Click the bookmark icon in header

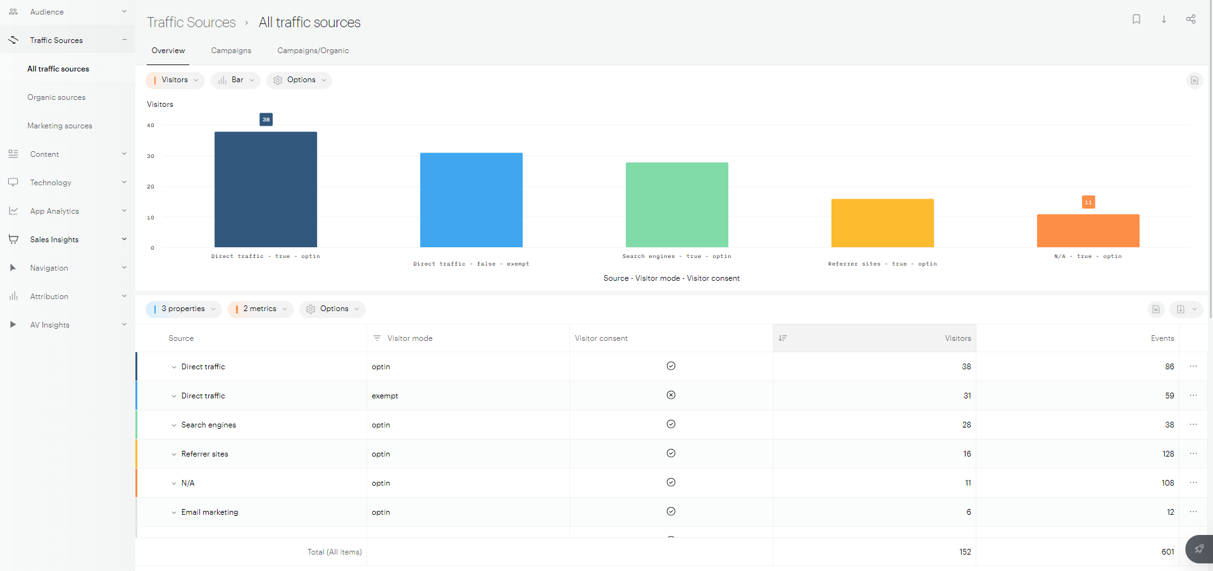pos(1136,19)
